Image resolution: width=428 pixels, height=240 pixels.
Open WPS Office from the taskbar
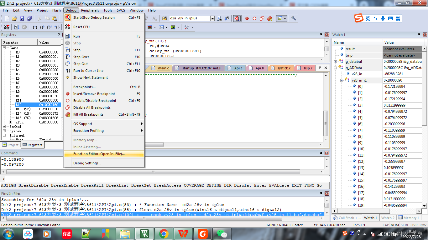tap(183, 233)
